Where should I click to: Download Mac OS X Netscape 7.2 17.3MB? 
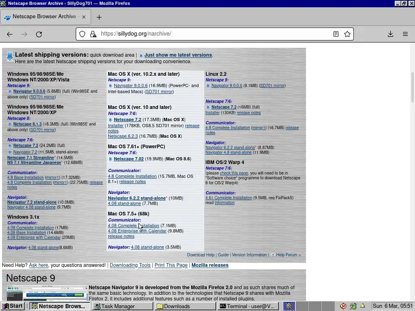[x=128, y=119]
